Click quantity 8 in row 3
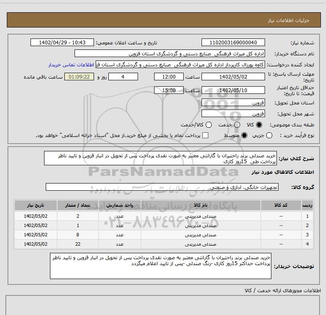326x315 pixels. pos(78,235)
